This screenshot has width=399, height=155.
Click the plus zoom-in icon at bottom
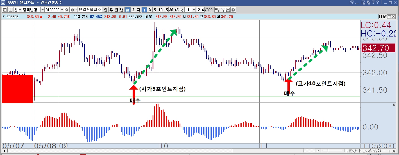(x=389, y=151)
